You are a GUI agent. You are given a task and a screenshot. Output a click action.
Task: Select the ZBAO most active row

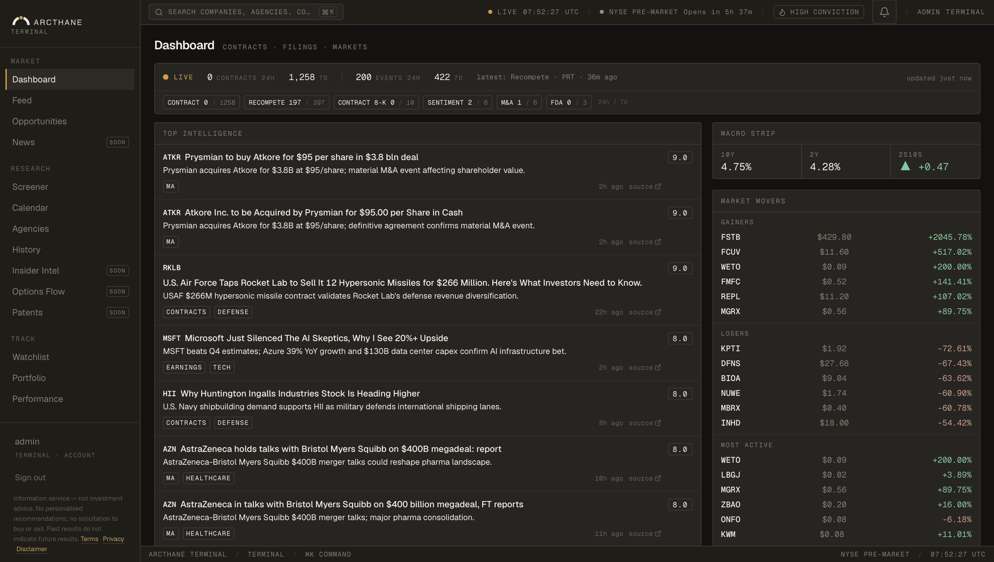pos(846,505)
